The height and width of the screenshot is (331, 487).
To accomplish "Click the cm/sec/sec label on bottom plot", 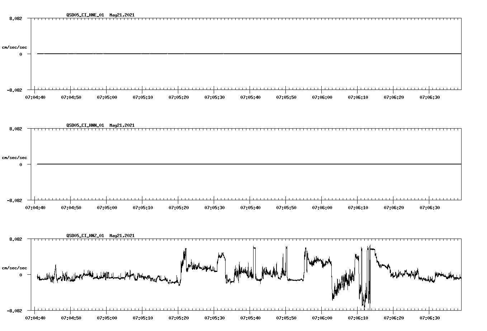I will [x=14, y=267].
